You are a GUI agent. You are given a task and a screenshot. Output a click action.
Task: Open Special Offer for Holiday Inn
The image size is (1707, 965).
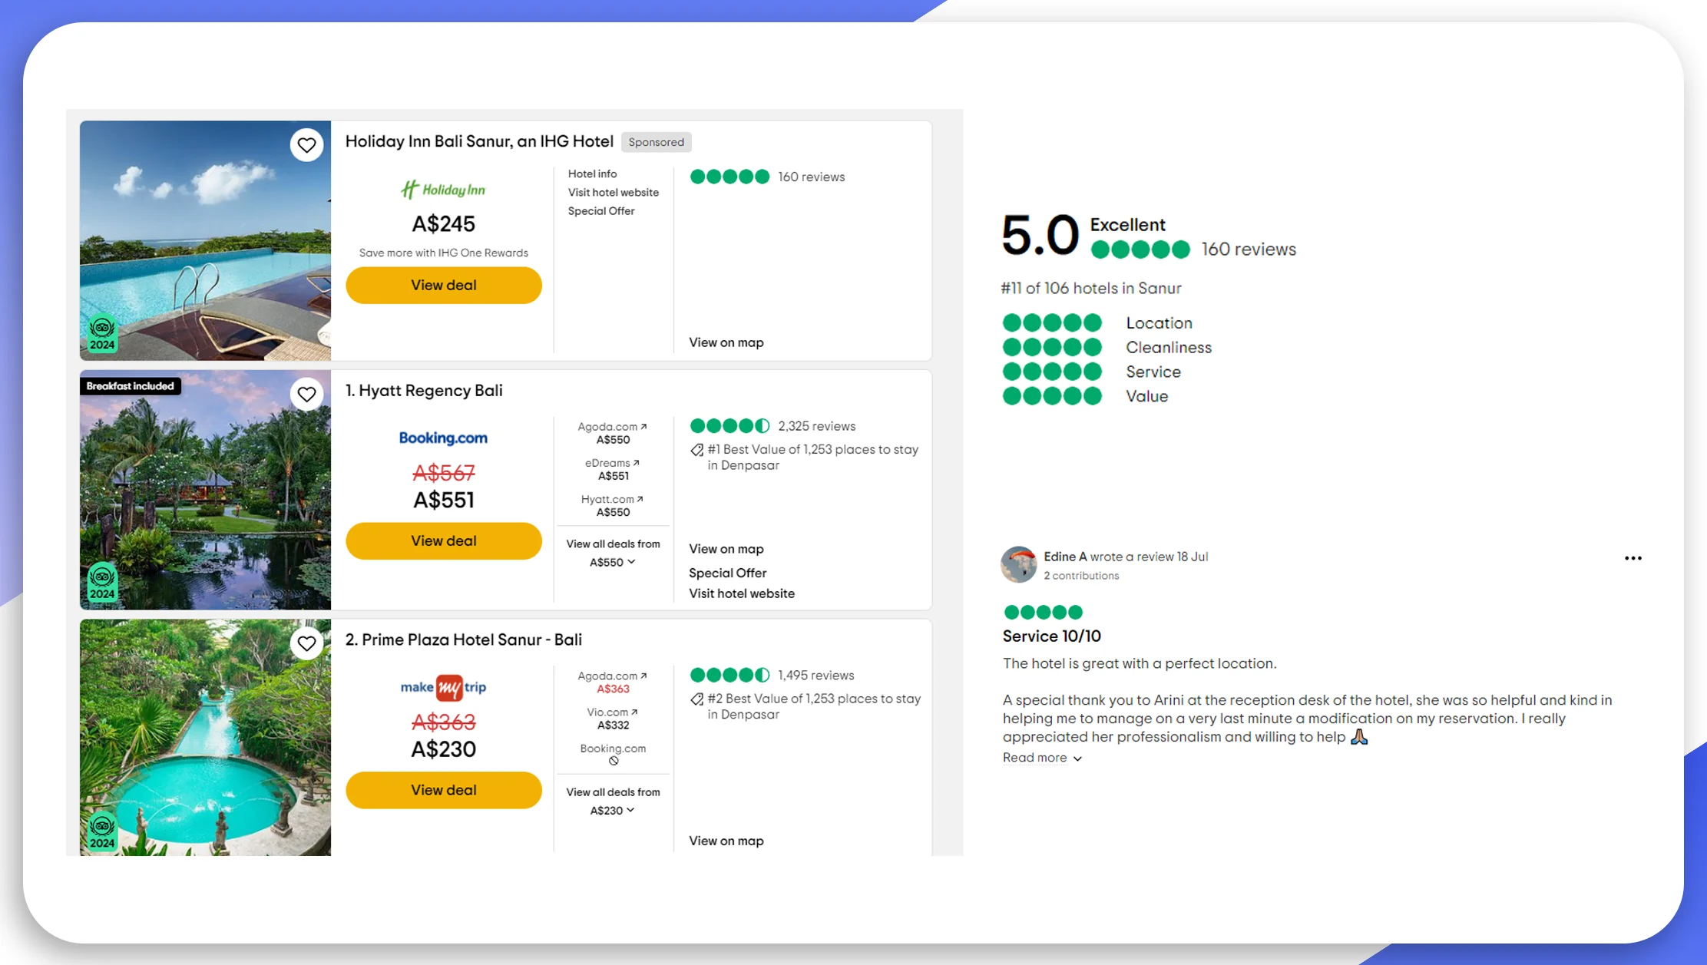point(601,211)
